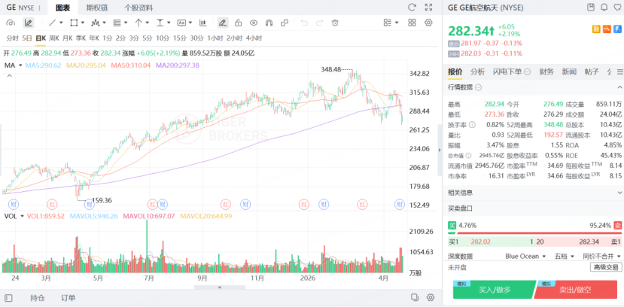The height and width of the screenshot is (307, 624).
Task: Click the refresh chart icon
Action: [x=412, y=8]
